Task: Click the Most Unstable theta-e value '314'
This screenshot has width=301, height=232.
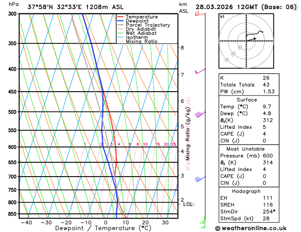Action: [x=268, y=163]
